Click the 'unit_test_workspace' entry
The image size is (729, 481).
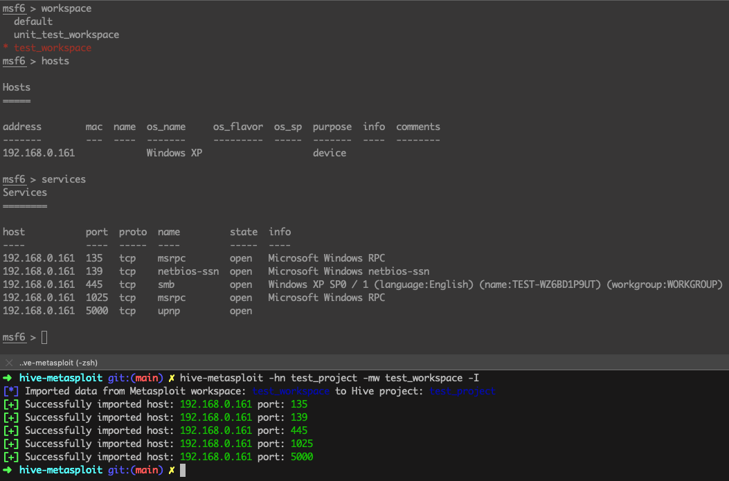coord(66,35)
